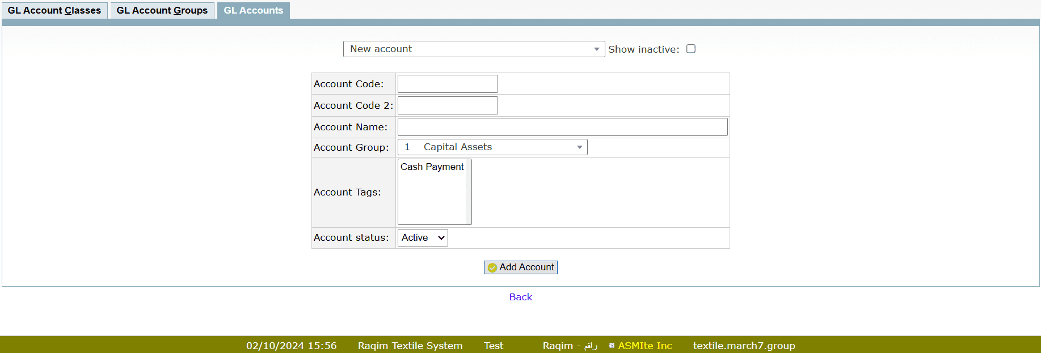This screenshot has height=353, width=1041.
Task: Switch to the GL Account Classes tab
Action: click(x=54, y=10)
